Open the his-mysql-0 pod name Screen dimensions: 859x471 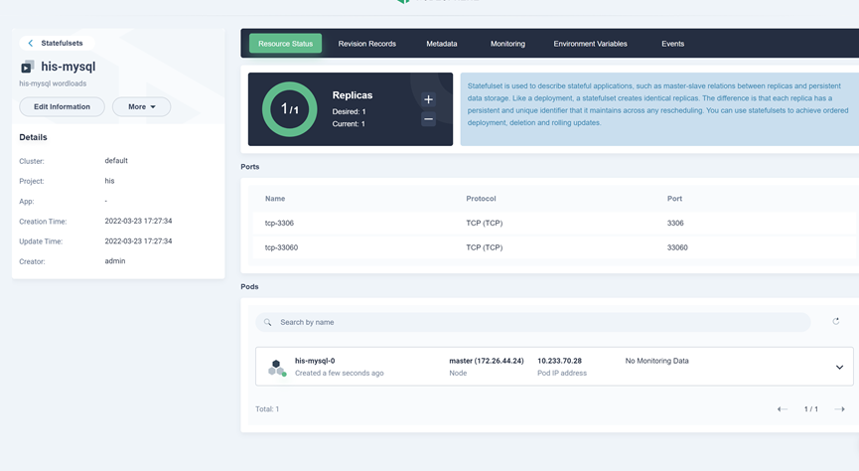(x=315, y=361)
